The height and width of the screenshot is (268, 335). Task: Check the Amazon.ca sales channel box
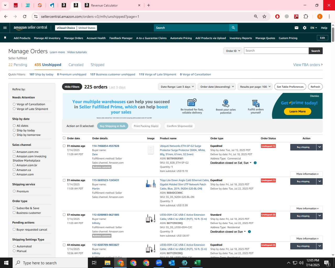coord(14,170)
